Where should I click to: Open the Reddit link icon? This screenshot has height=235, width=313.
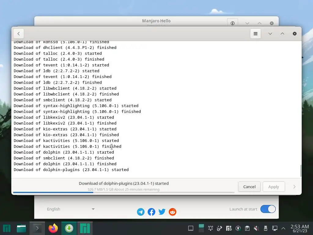(172, 212)
